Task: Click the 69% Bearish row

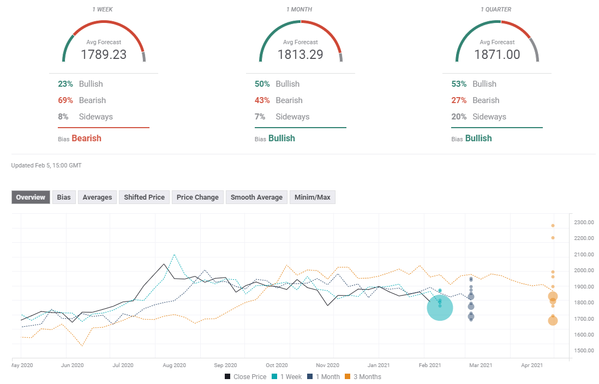Action: click(82, 100)
